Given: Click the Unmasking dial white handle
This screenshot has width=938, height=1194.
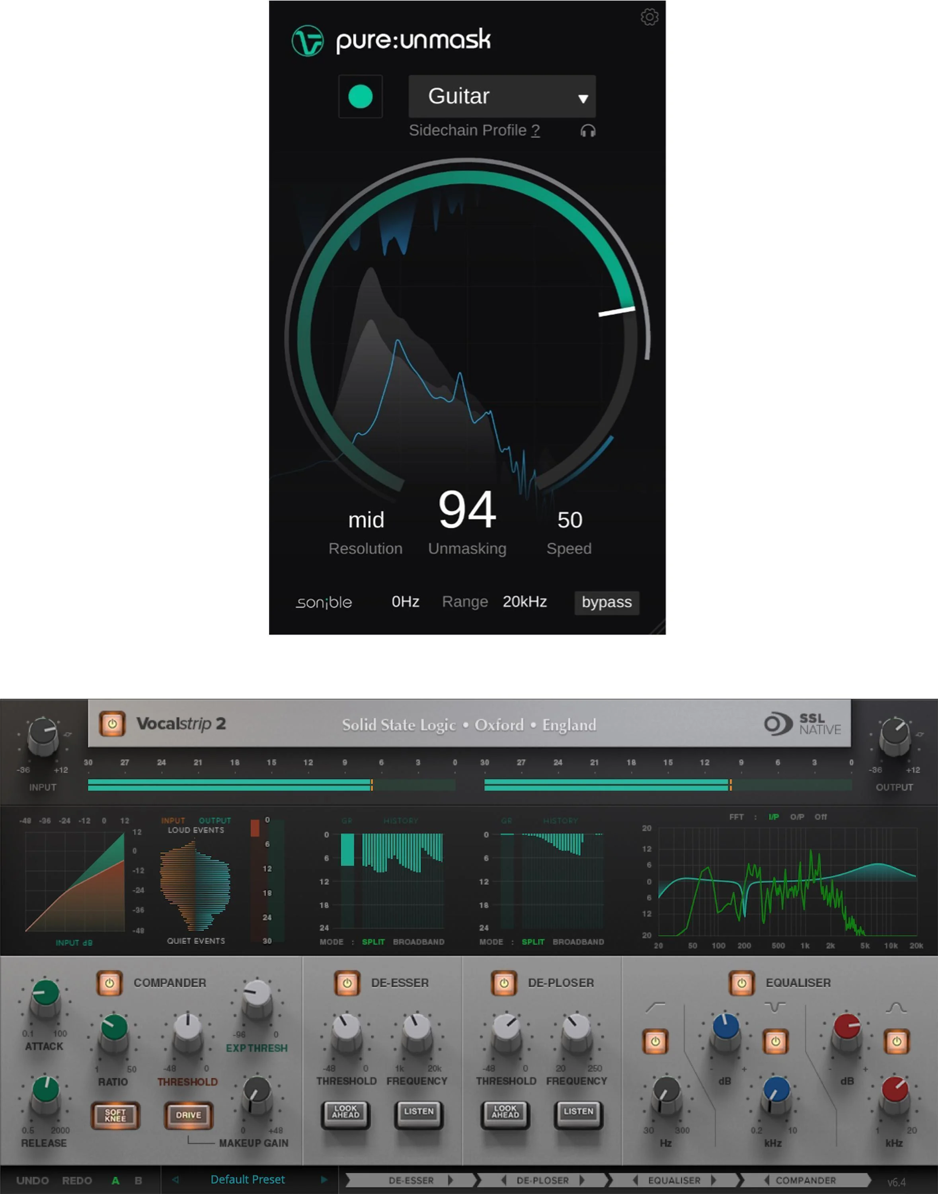Looking at the screenshot, I should pos(617,311).
